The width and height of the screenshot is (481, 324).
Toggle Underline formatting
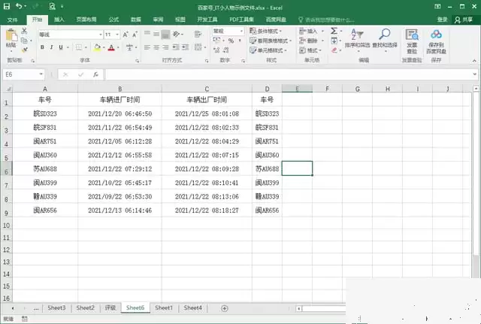[61, 47]
